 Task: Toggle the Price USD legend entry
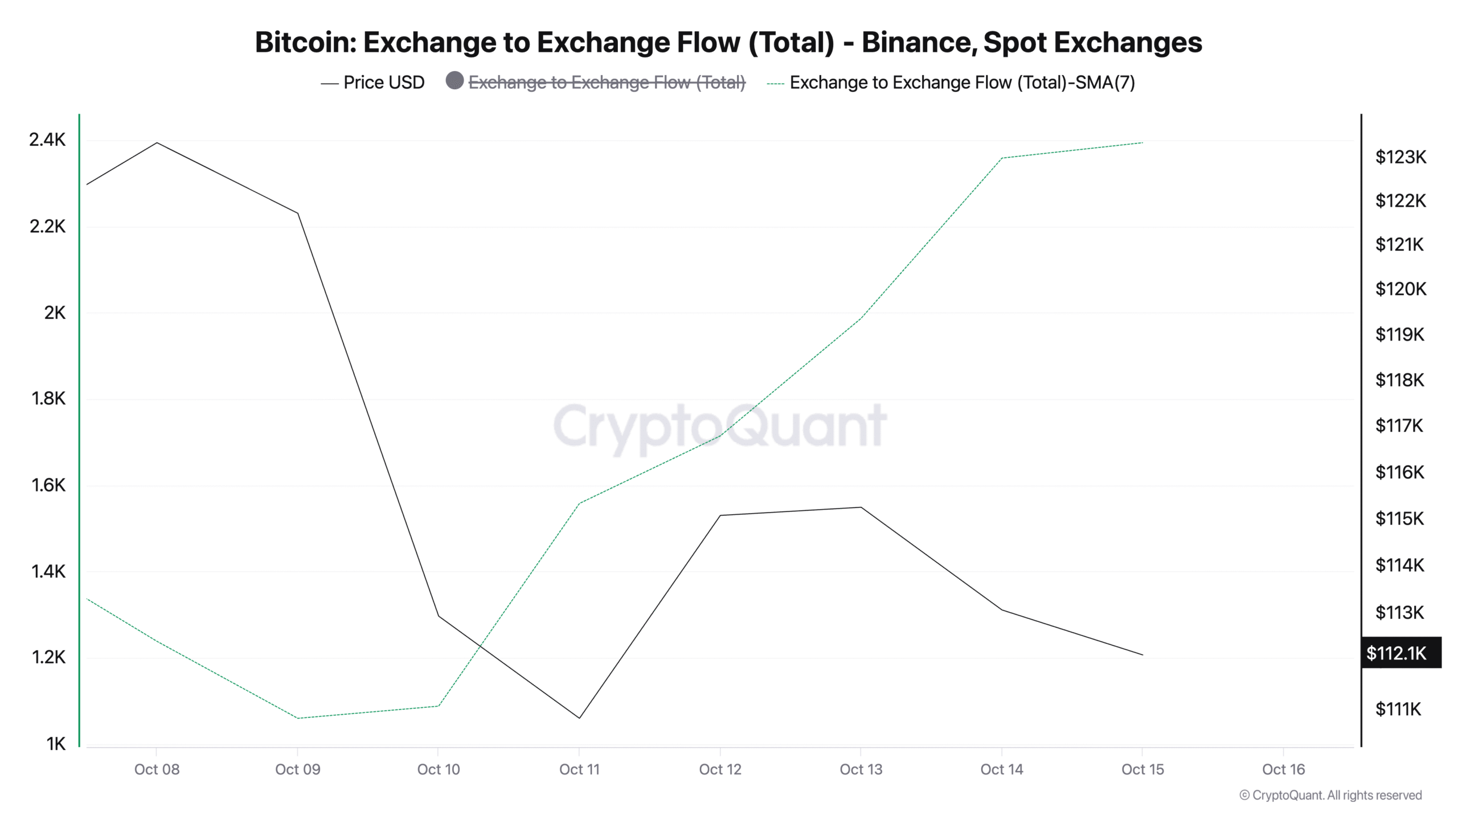pos(383,83)
